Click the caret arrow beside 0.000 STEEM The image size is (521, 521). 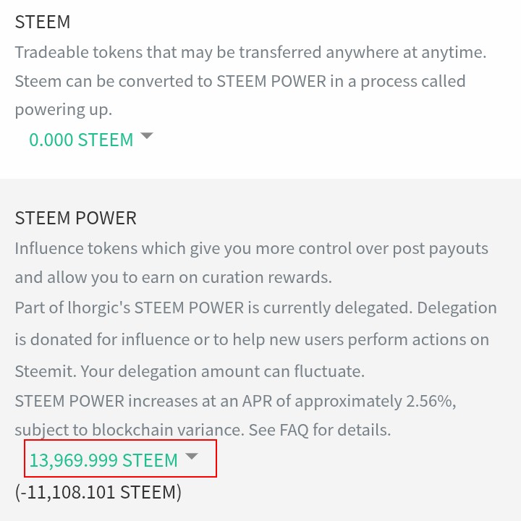click(147, 136)
